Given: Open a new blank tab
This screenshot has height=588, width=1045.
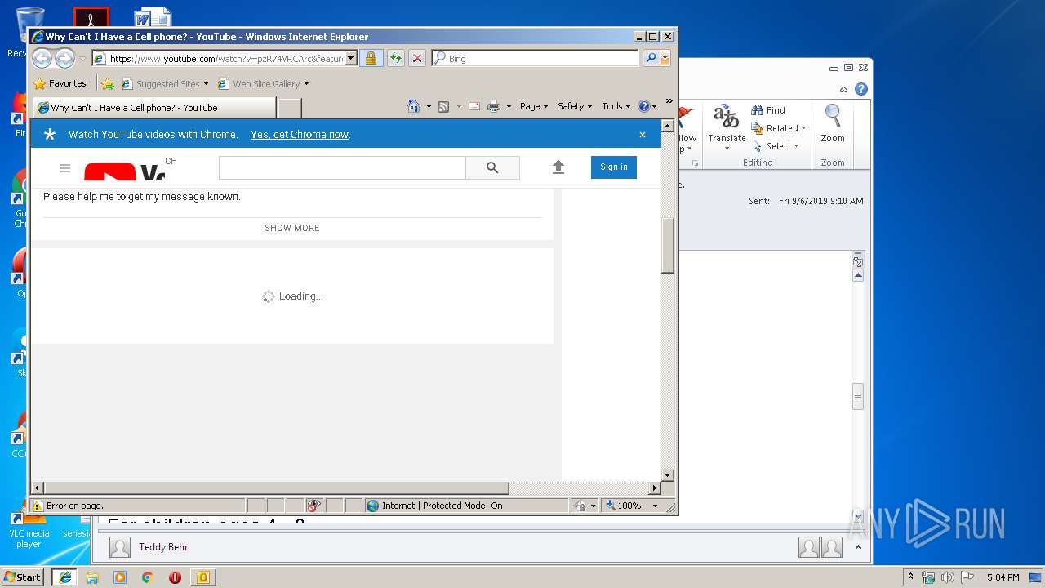Looking at the screenshot, I should coord(290,108).
